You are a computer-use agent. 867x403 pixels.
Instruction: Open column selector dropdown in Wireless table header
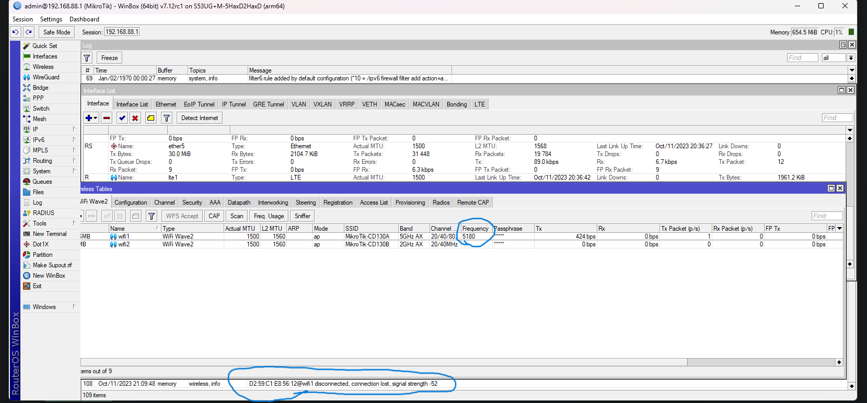(x=839, y=229)
